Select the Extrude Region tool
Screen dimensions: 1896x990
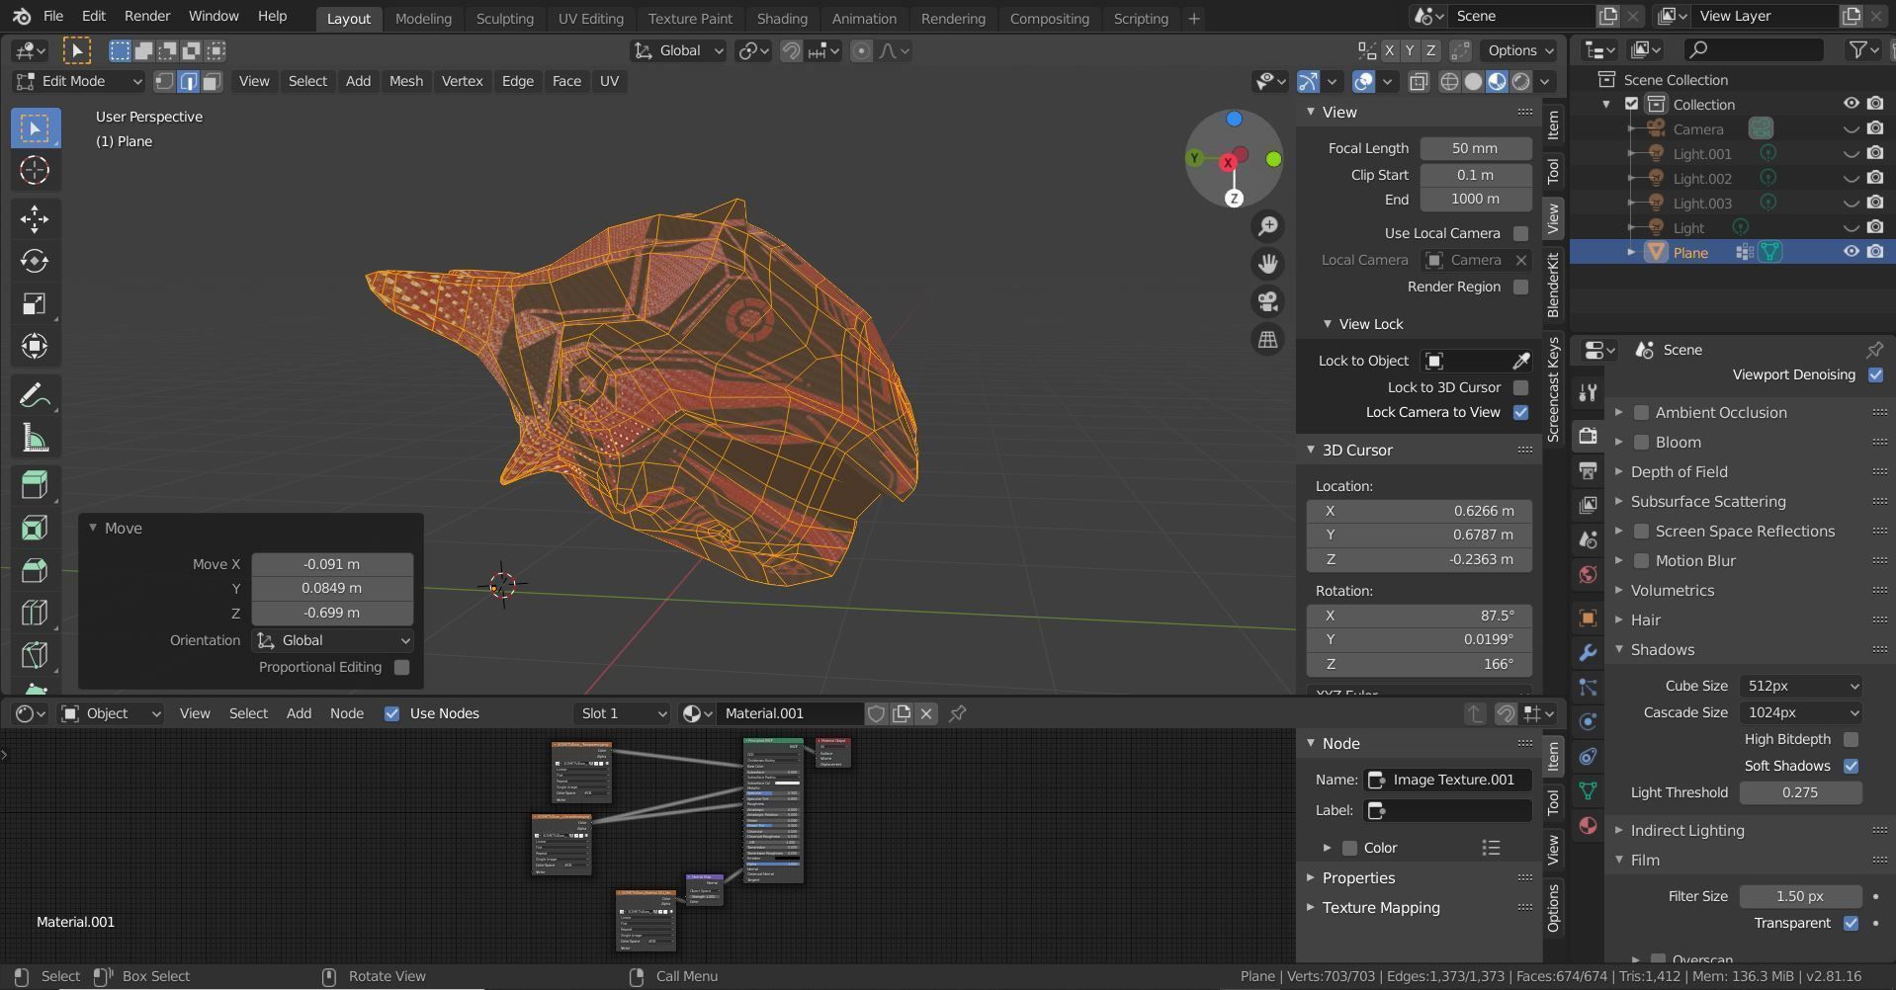click(35, 485)
